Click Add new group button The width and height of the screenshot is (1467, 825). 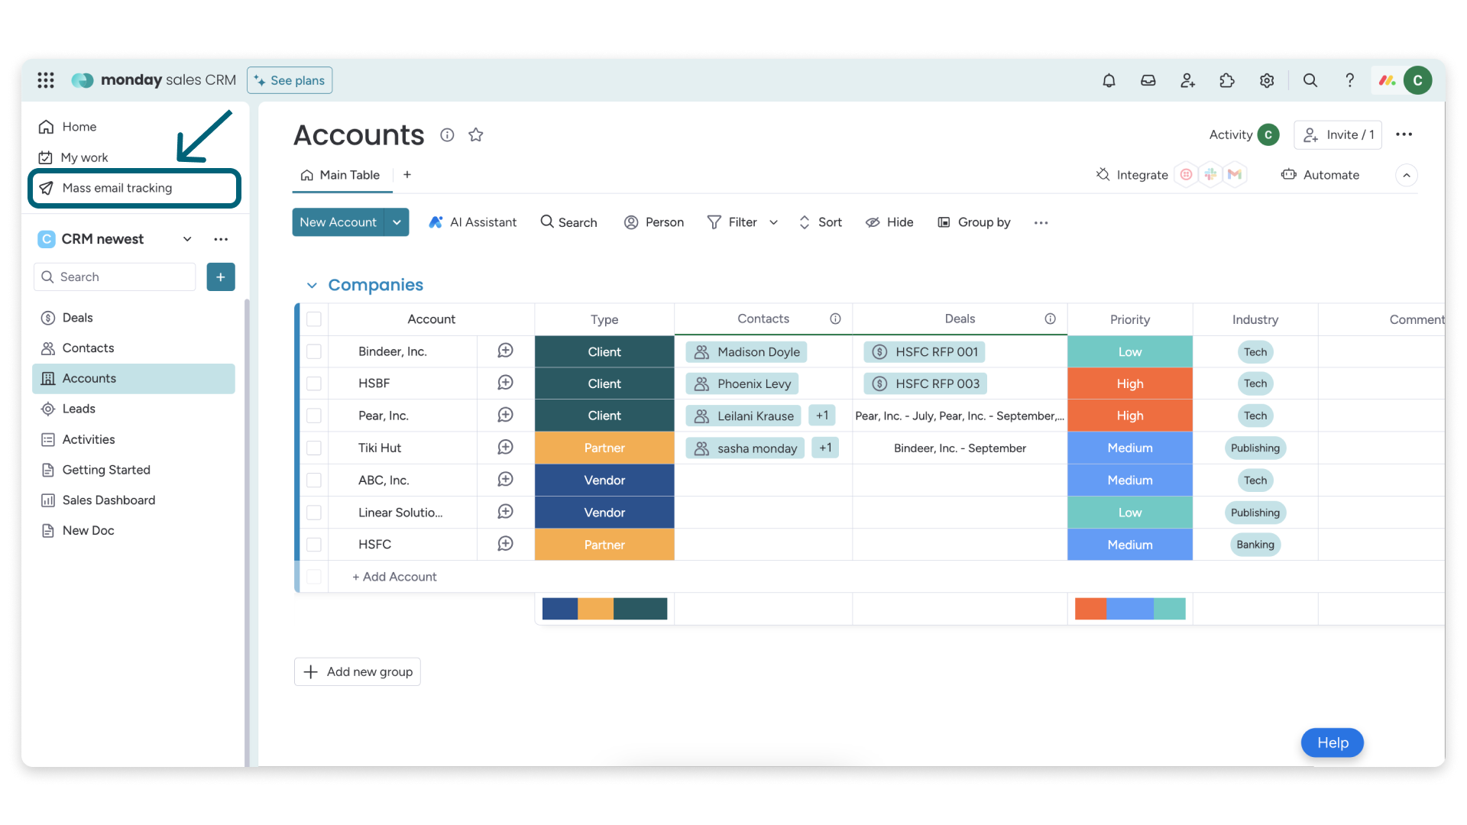coord(358,671)
